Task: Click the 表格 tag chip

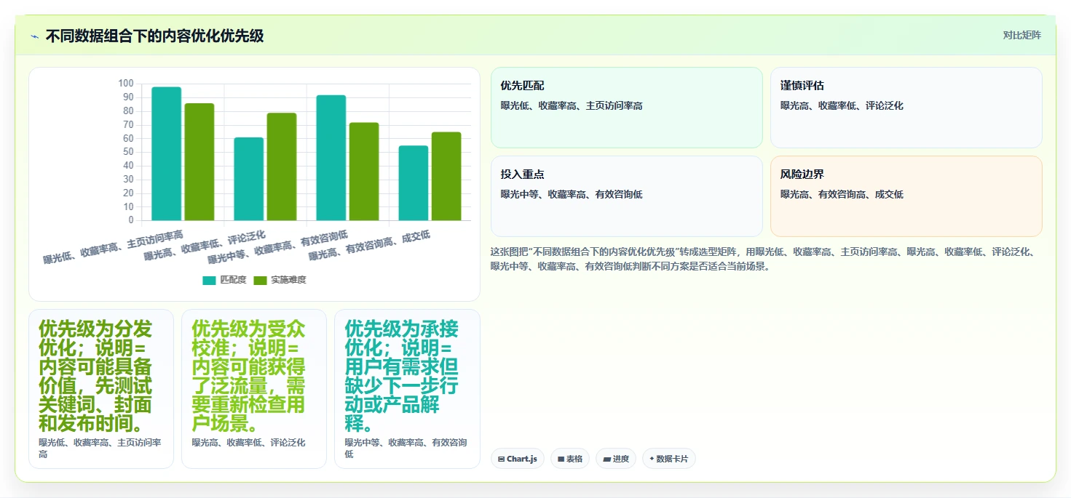Action: pyautogui.click(x=569, y=459)
